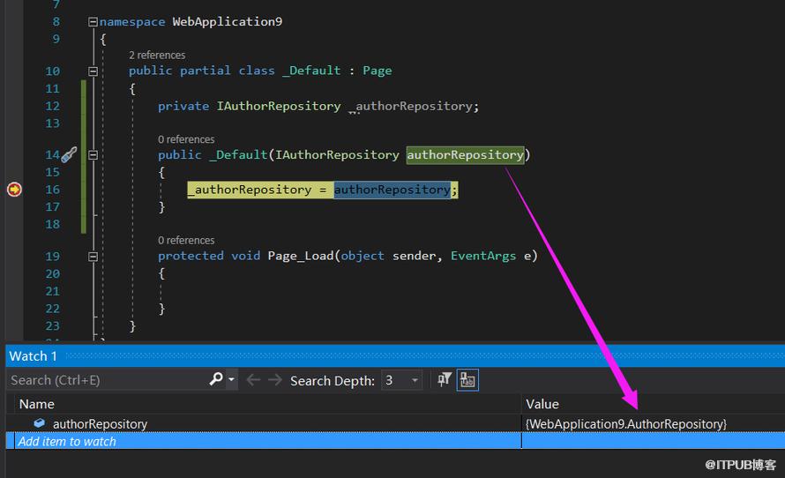785x478 pixels.
Task: Click the back arrow for the previous search result
Action: coord(253,380)
